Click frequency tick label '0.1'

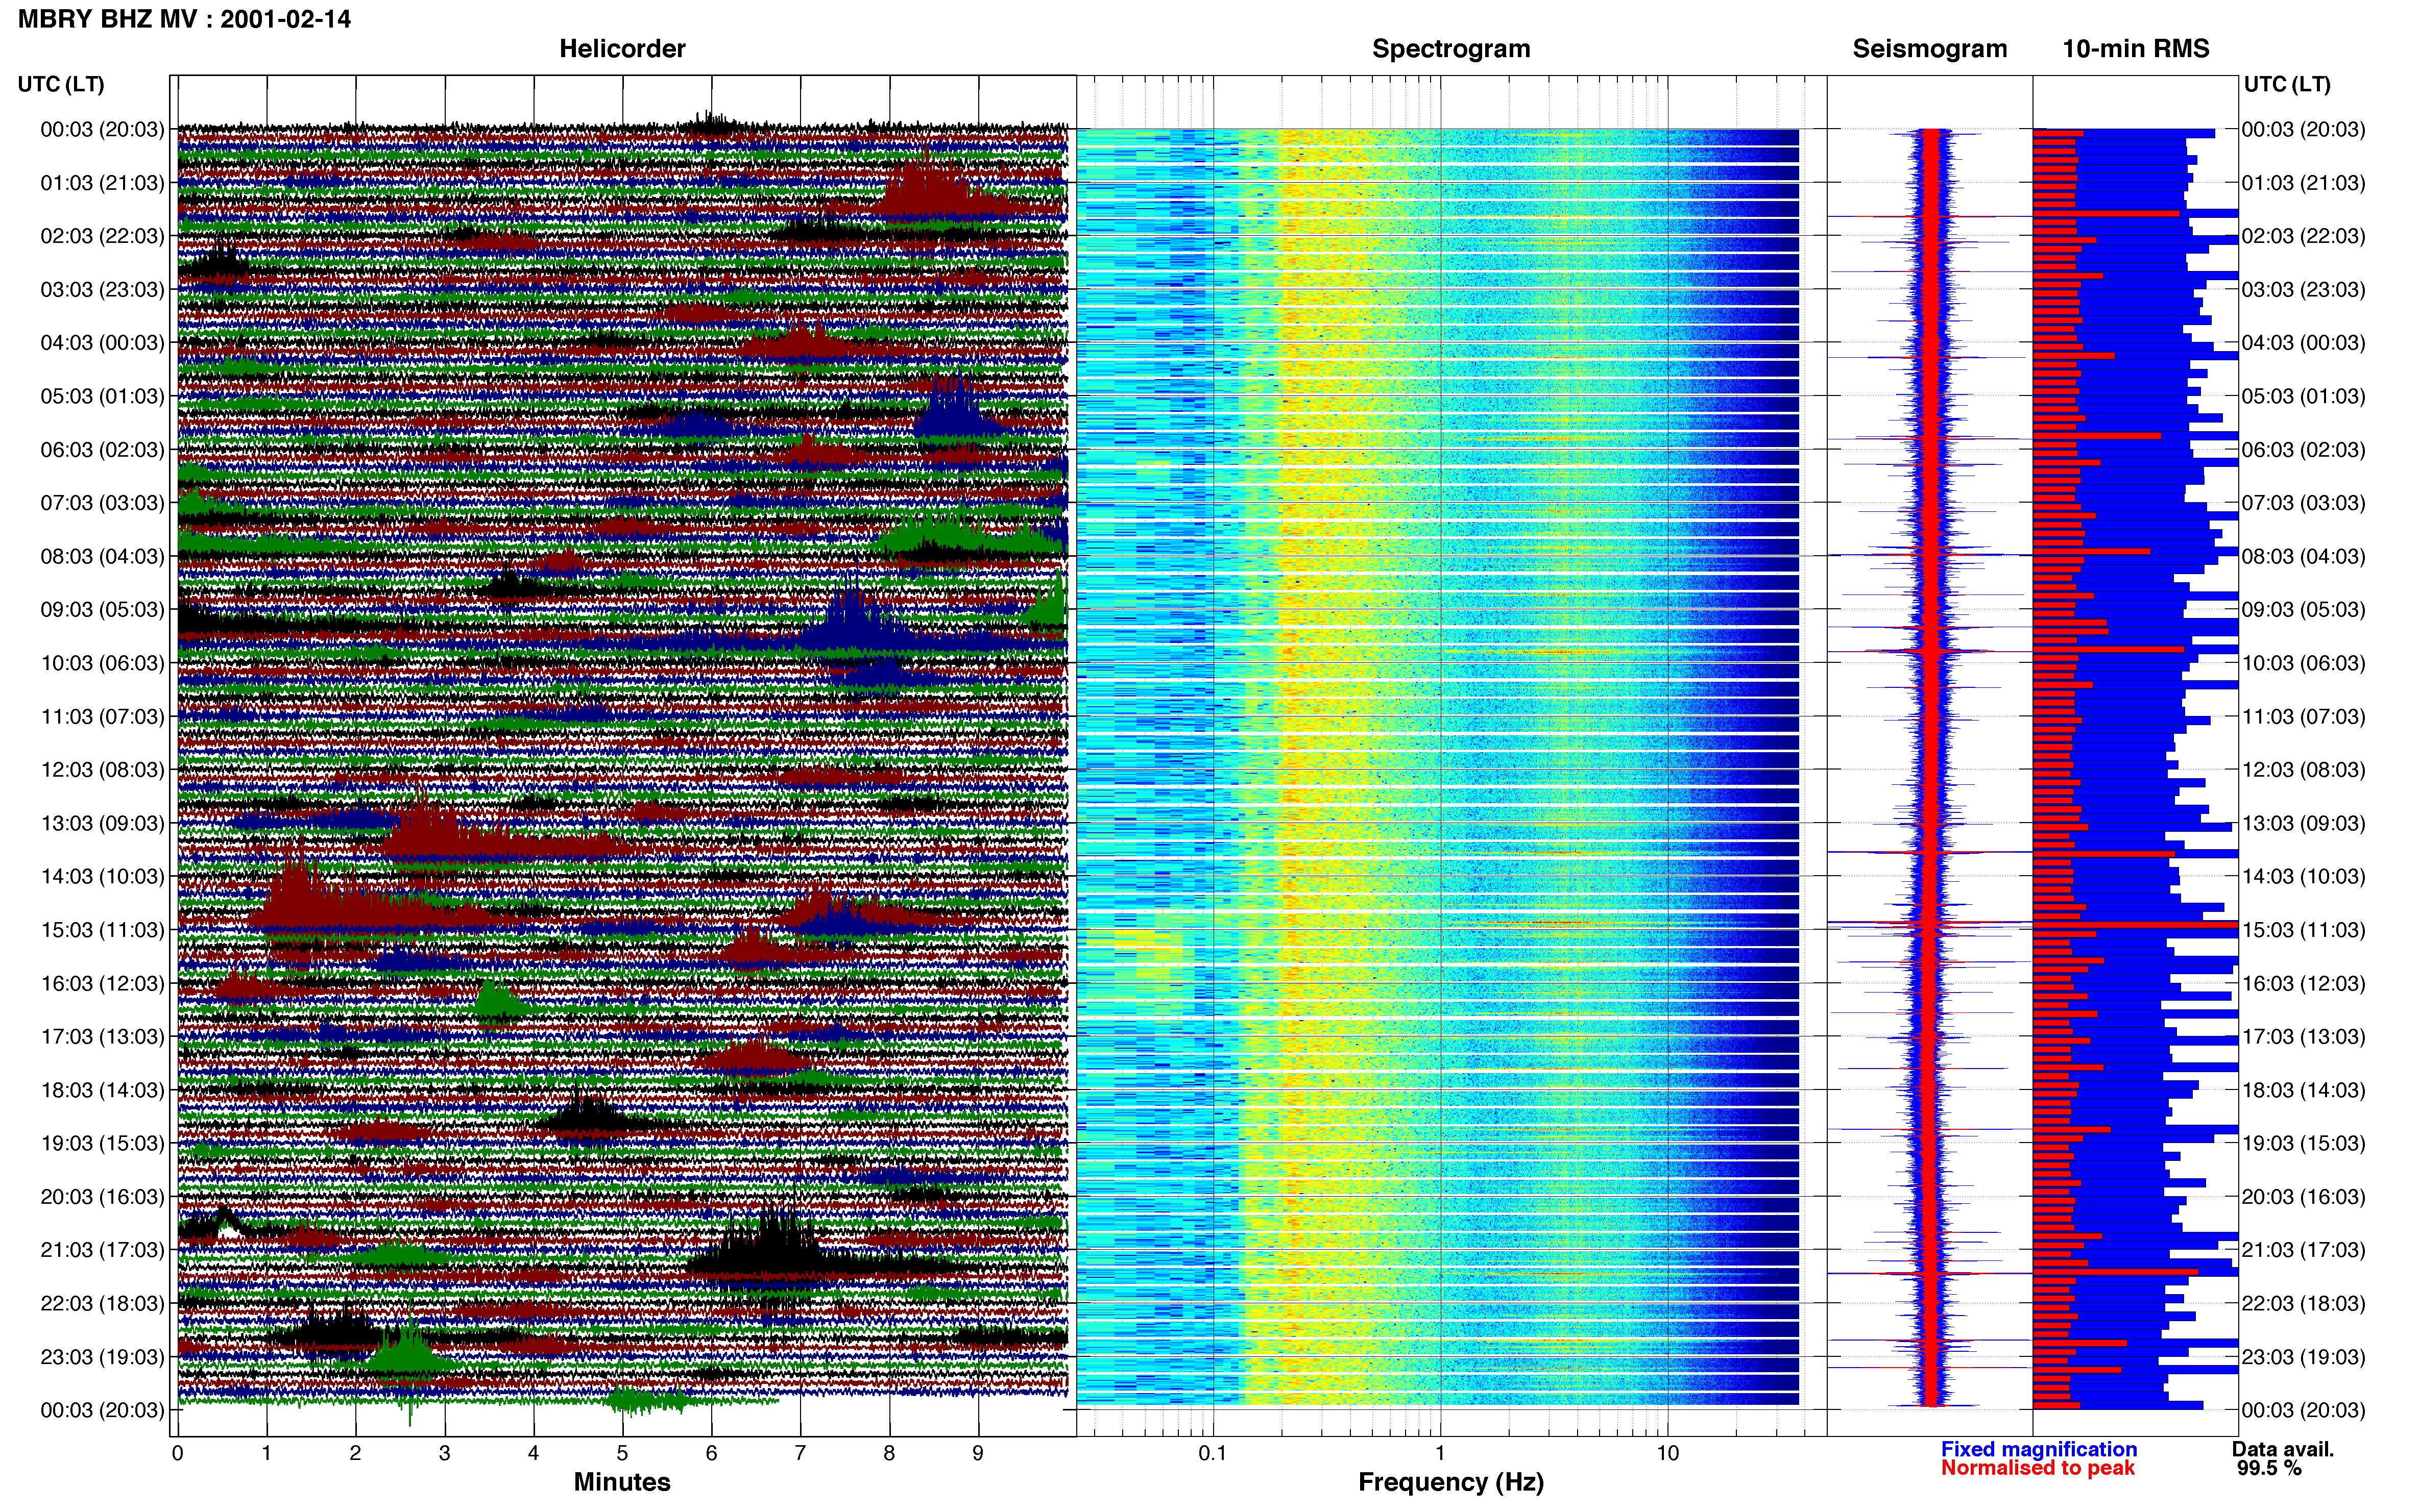point(1213,1453)
